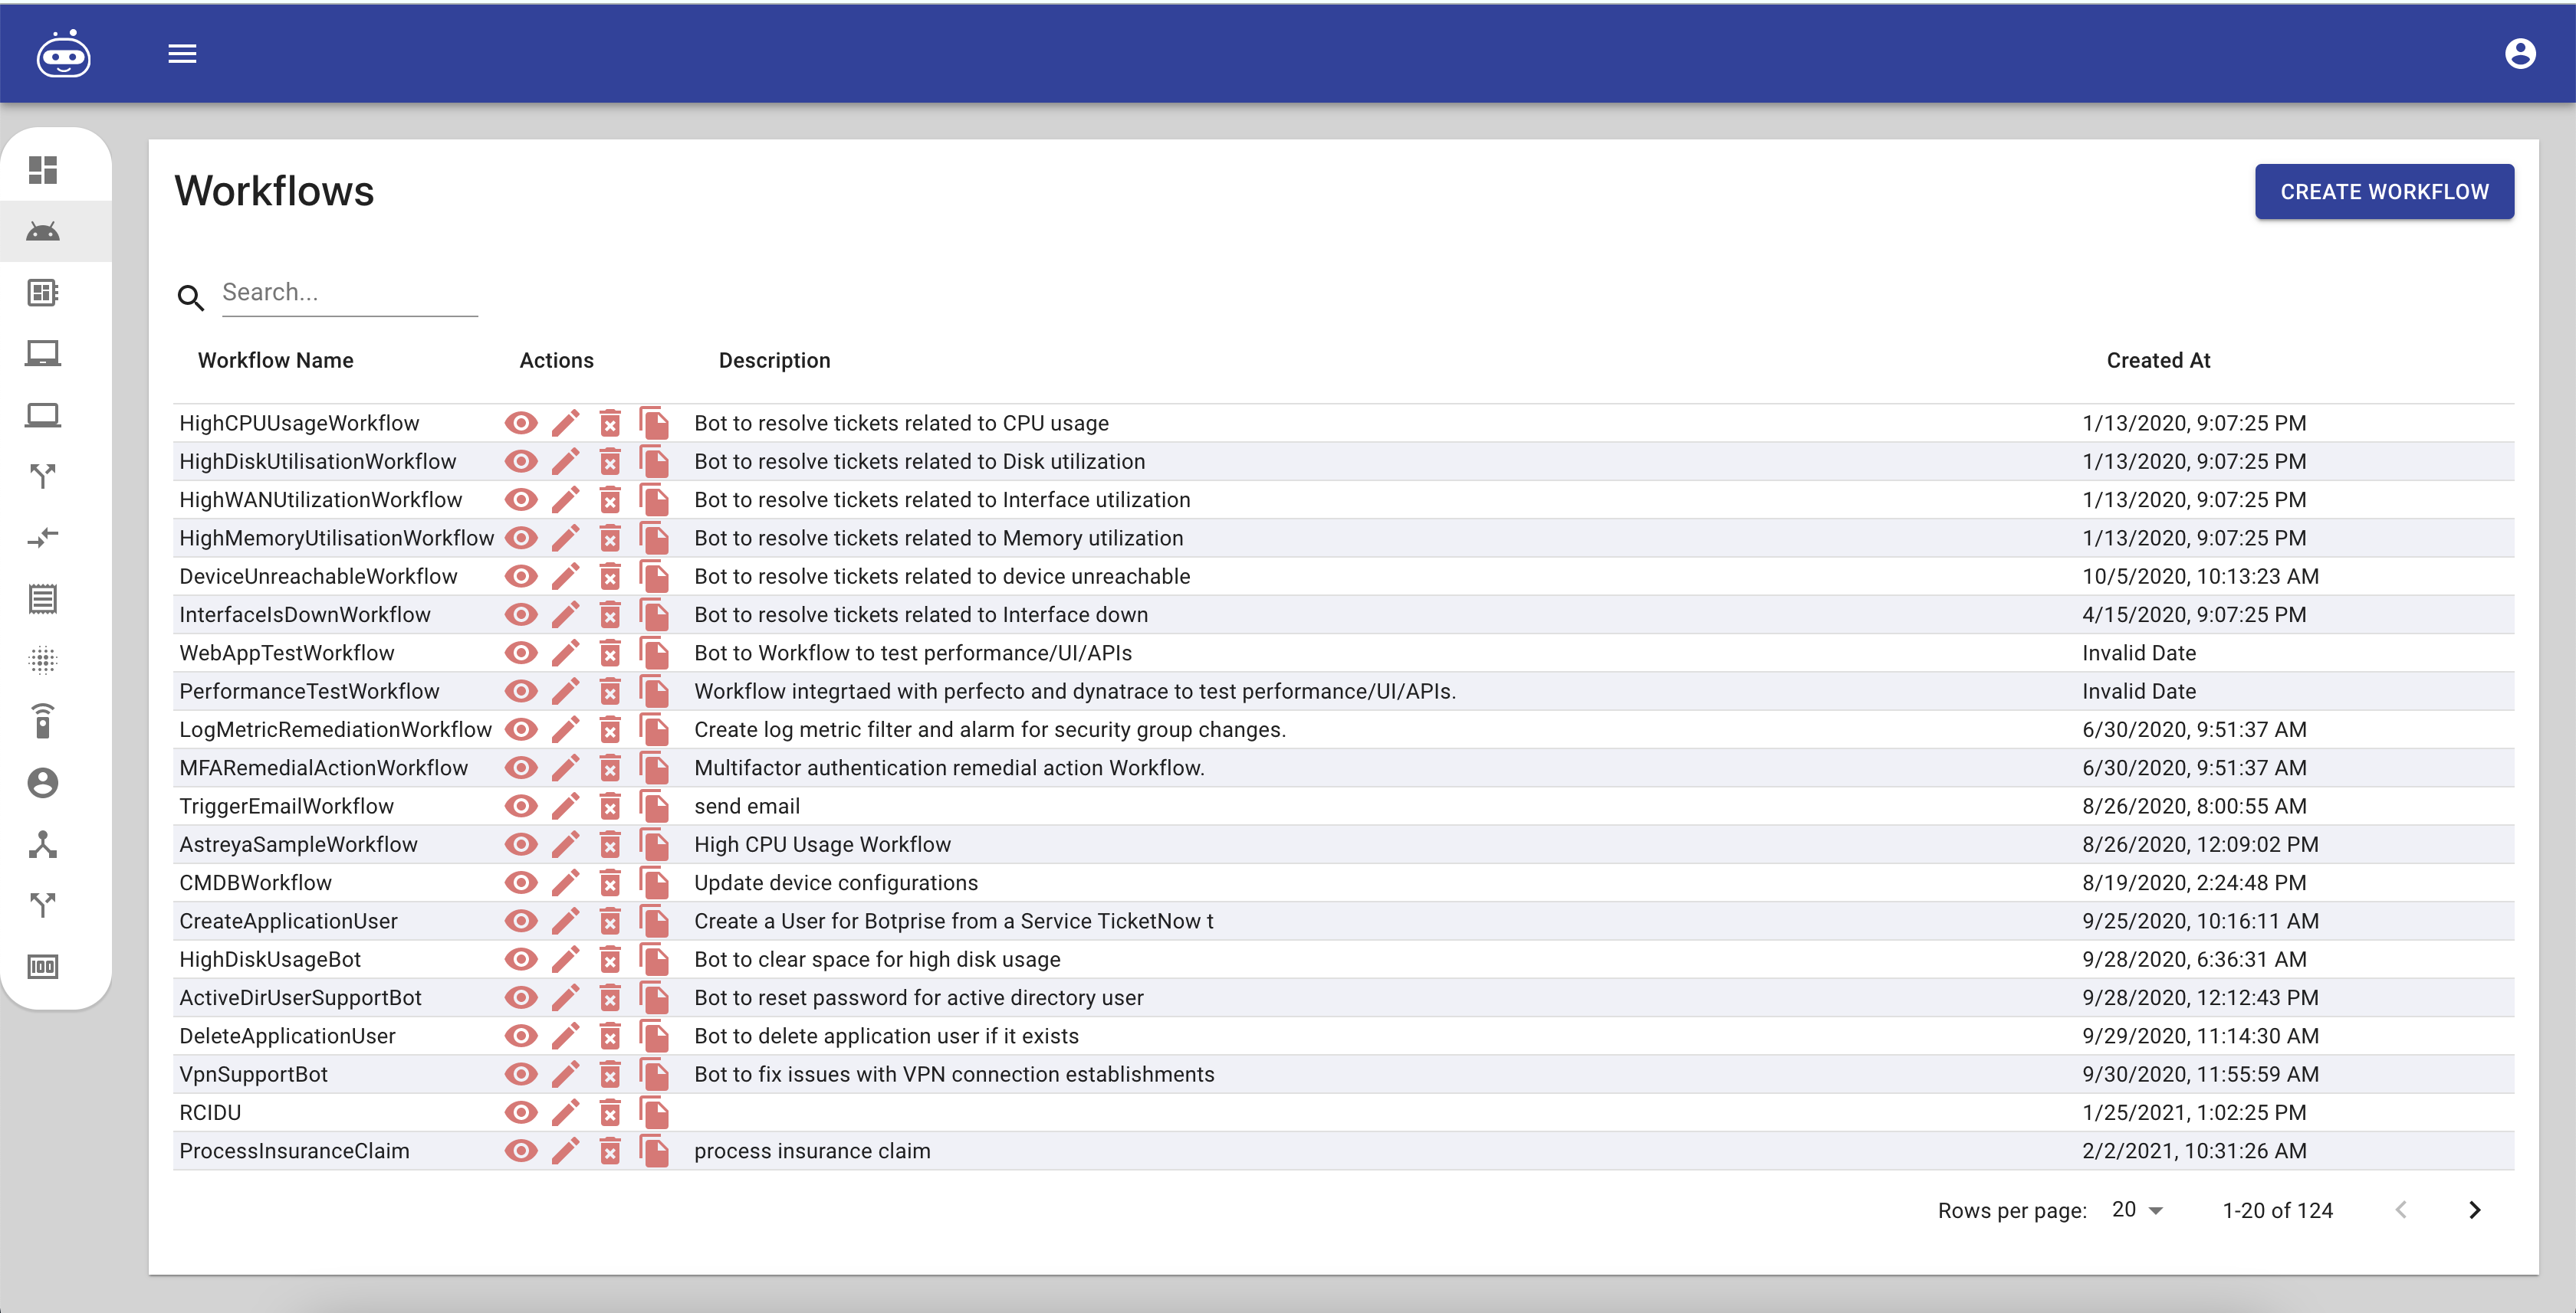This screenshot has width=2576, height=1313.
Task: Open the counter box icon at sidebar bottom
Action: 43,966
